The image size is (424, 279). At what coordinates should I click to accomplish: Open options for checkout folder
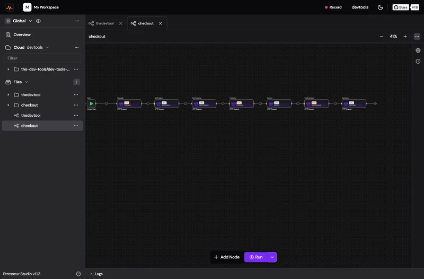pyautogui.click(x=76, y=105)
